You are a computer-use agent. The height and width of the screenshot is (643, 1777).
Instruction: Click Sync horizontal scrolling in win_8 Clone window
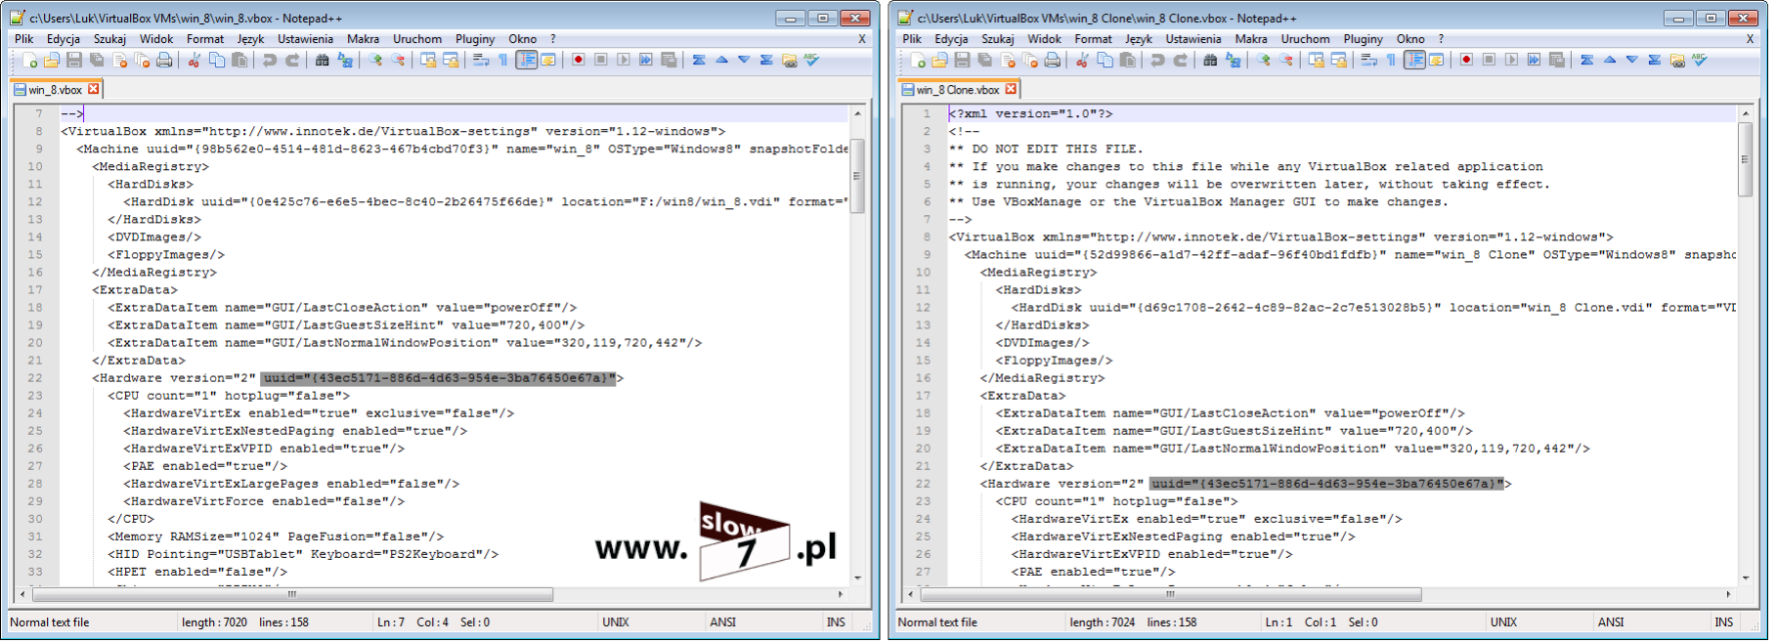(1339, 61)
